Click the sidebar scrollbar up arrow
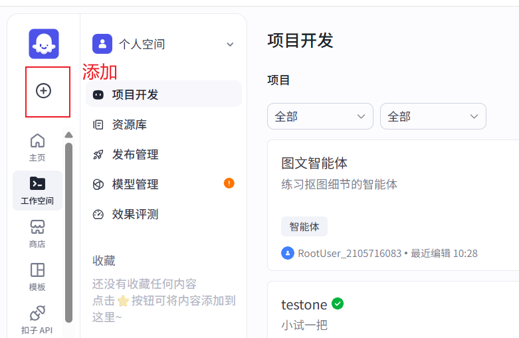Screen dimensions: 519x338 [69, 135]
